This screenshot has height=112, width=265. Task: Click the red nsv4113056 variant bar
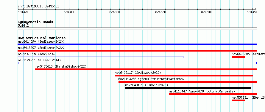tap(188, 82)
